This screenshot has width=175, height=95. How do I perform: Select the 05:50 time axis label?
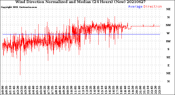tap(41, 90)
